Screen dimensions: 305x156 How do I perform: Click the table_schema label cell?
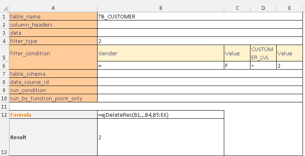53,73
